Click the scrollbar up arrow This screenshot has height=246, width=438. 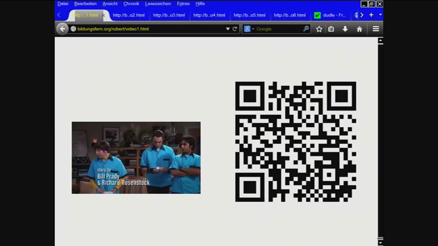point(380,41)
